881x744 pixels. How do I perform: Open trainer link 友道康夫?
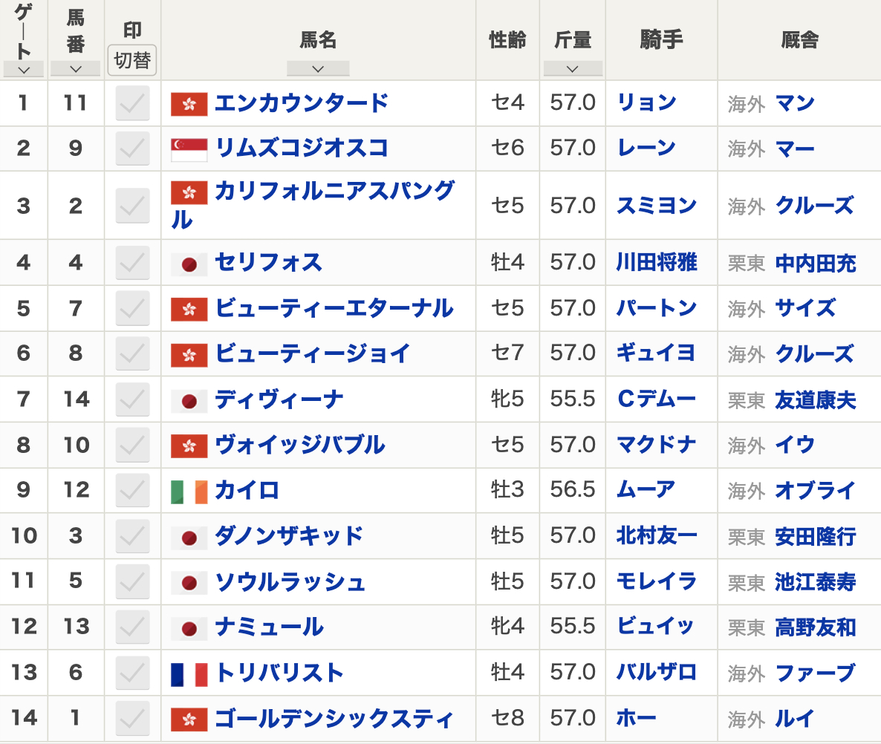[815, 400]
